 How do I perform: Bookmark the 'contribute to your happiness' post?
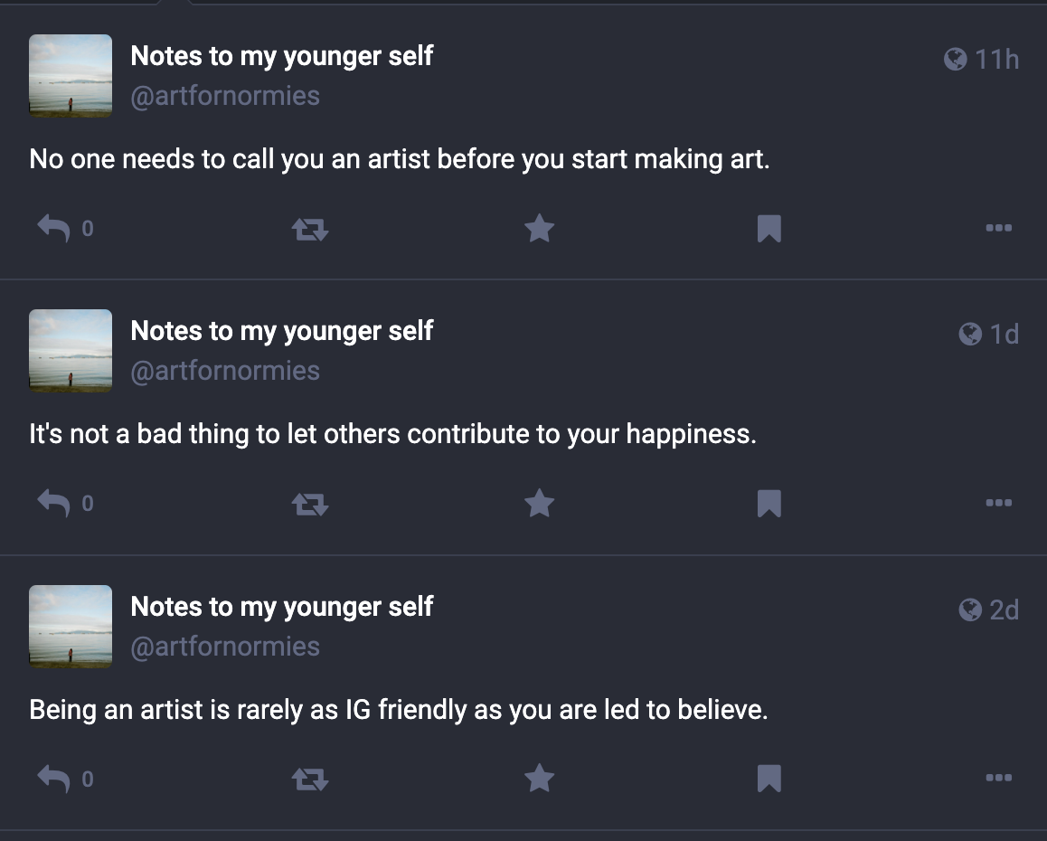769,504
